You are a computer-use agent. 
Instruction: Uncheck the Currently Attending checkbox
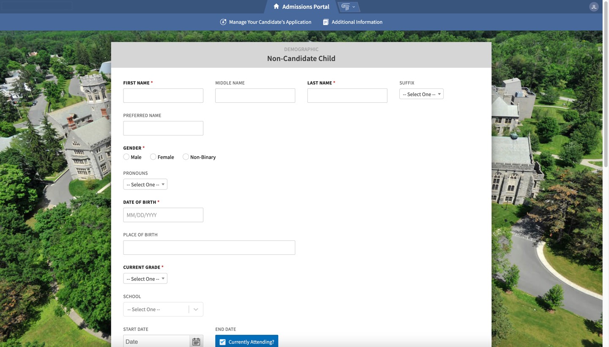coord(222,342)
